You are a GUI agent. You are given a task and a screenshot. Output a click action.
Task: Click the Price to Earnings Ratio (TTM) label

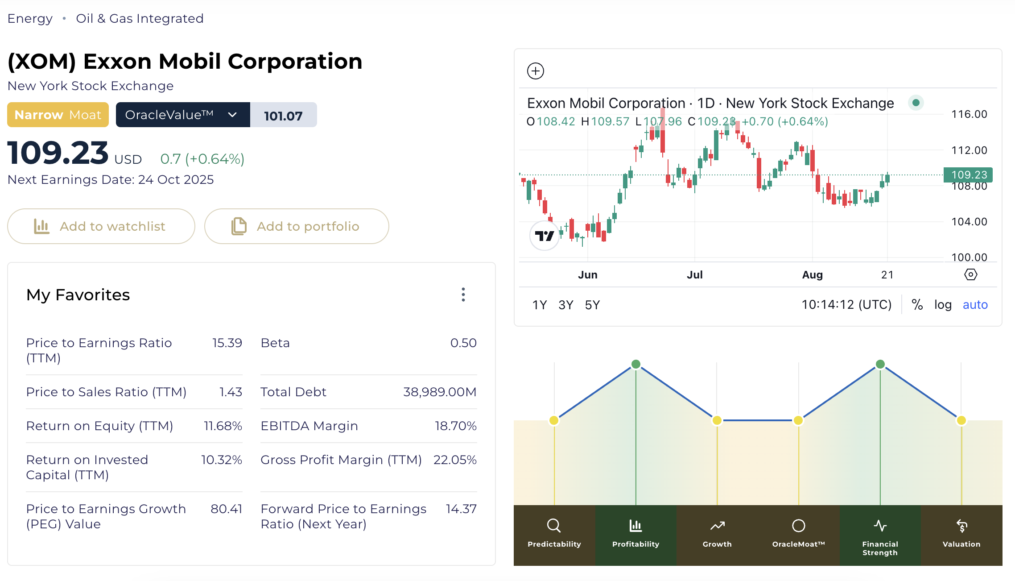99,350
